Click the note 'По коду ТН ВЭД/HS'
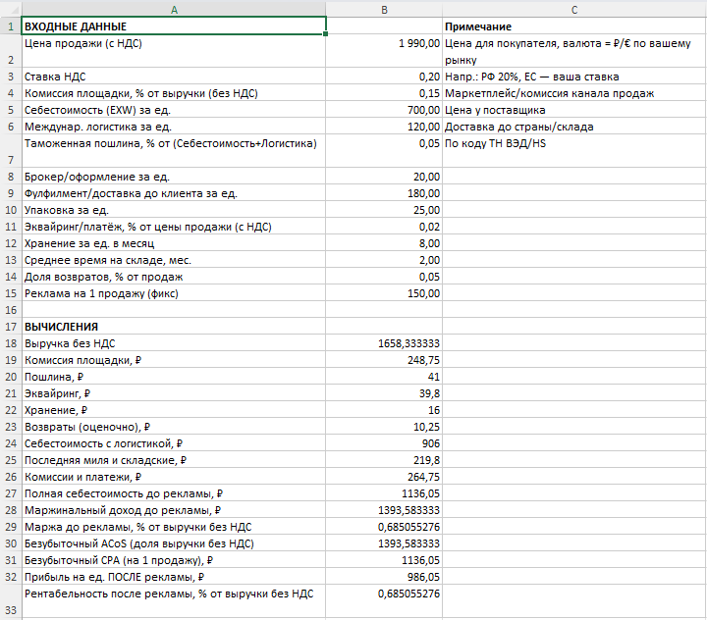Image resolution: width=707 pixels, height=620 pixels. click(x=495, y=143)
